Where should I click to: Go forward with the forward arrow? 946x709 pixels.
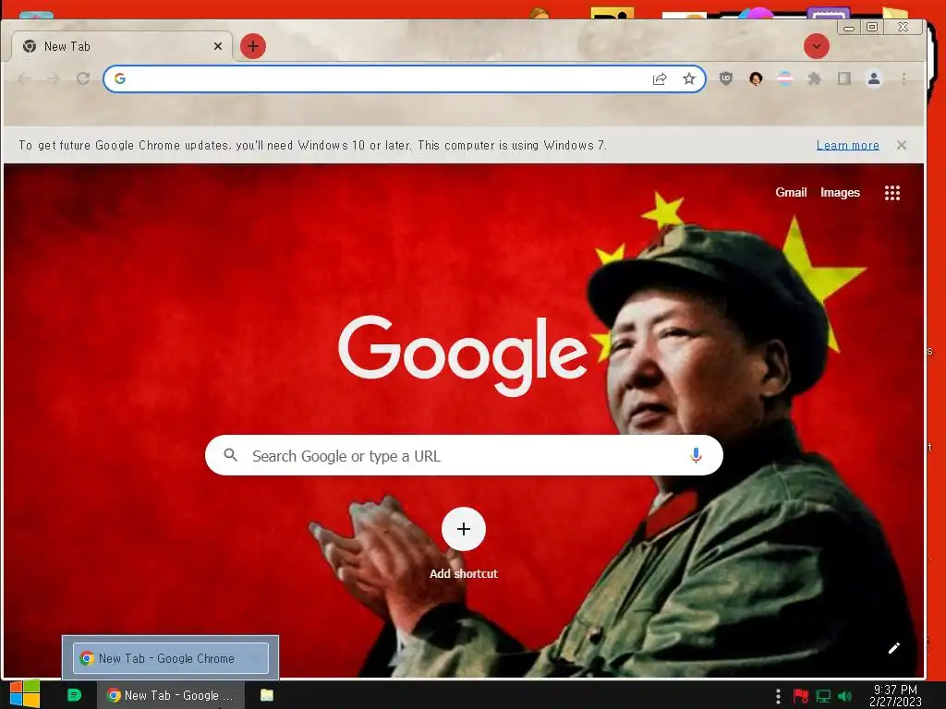(x=53, y=78)
